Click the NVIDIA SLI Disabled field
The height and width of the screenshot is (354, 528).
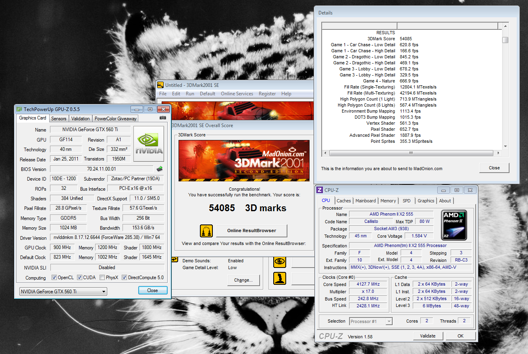[x=107, y=267]
